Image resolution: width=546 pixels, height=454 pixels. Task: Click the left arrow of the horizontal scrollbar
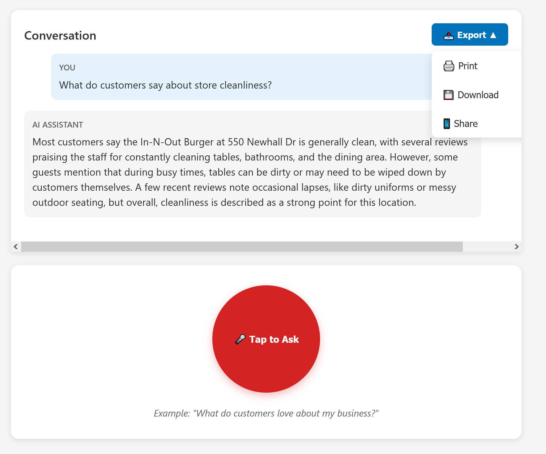[16, 247]
